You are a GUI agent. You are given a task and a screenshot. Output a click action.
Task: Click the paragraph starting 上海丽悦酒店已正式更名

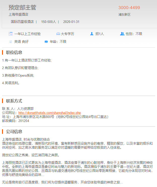click(77, 169)
